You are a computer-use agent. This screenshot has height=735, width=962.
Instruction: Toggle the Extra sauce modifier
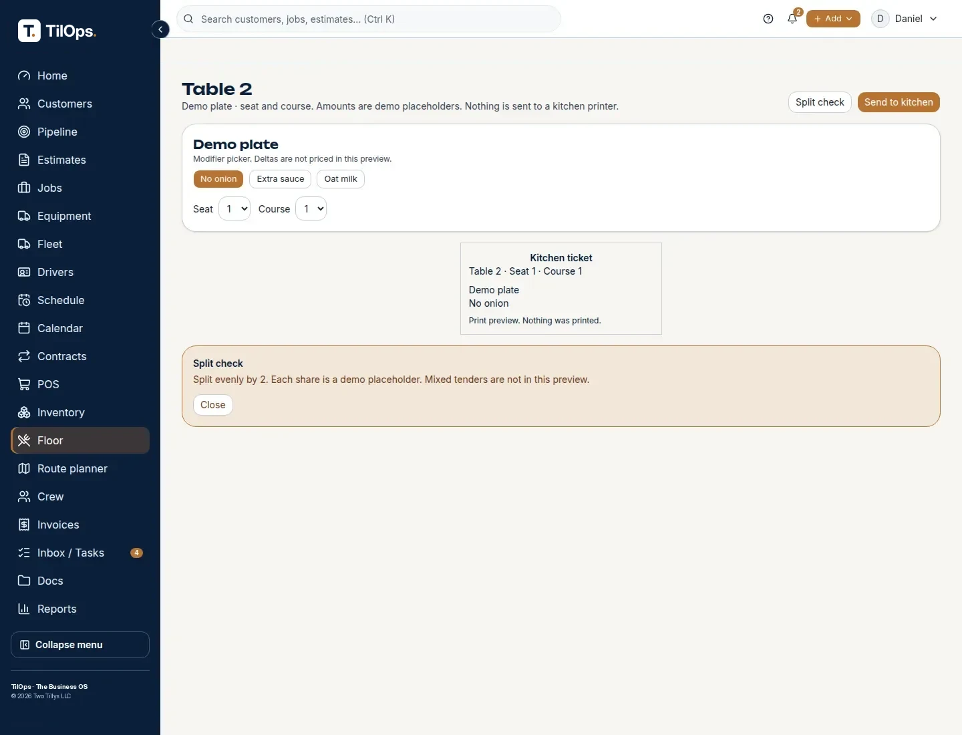[x=281, y=179]
